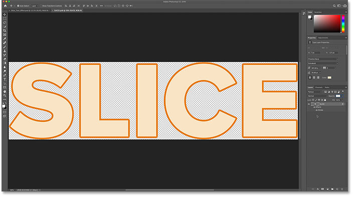The height and width of the screenshot is (197, 353).
Task: Open the Edit Toolbar three-dots menu
Action: (x=5, y=99)
